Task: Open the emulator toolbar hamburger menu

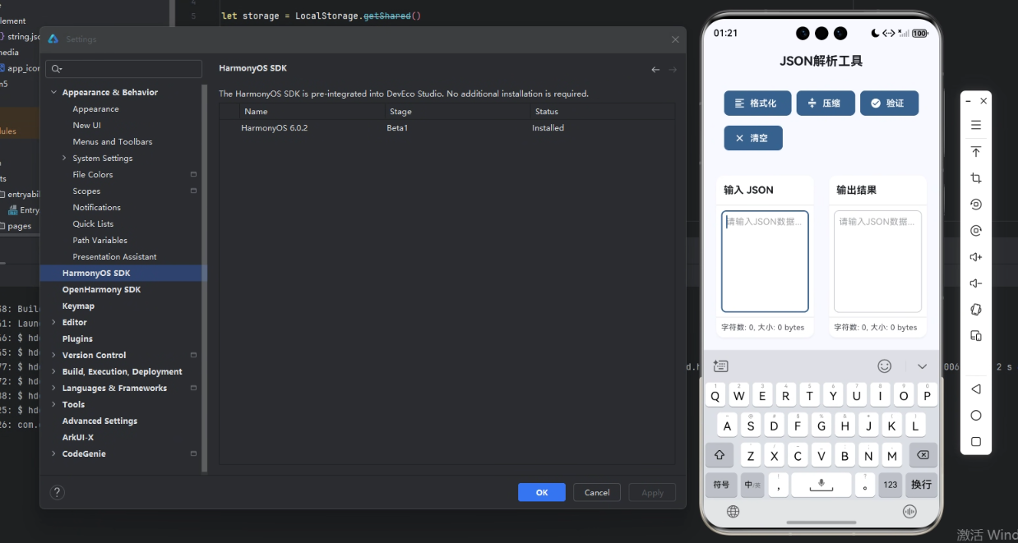Action: pos(976,126)
